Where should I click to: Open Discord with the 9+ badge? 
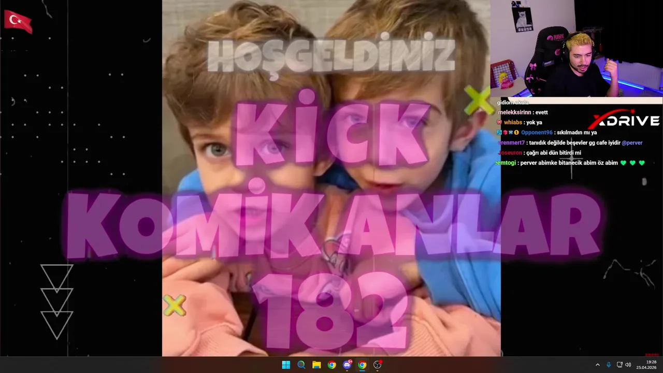pos(347,365)
